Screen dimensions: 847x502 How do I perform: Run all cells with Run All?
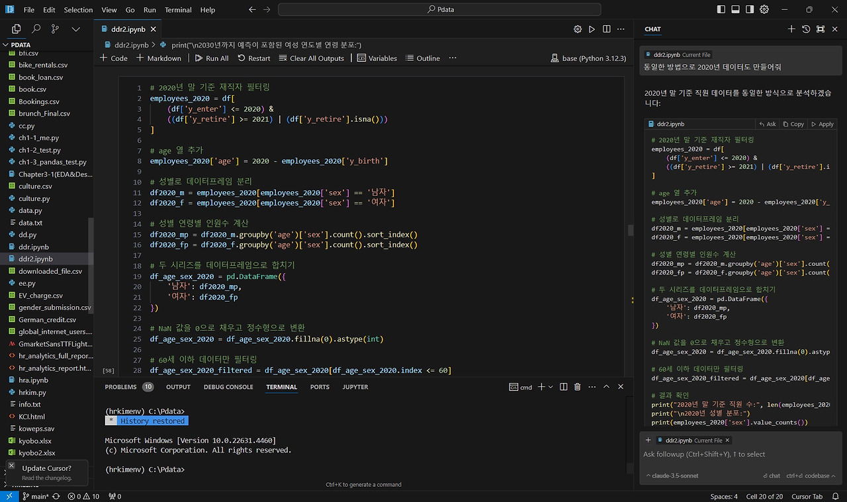(211, 58)
